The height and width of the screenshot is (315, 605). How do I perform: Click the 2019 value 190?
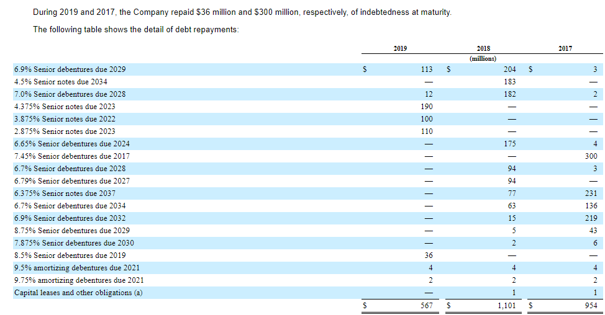pyautogui.click(x=427, y=106)
